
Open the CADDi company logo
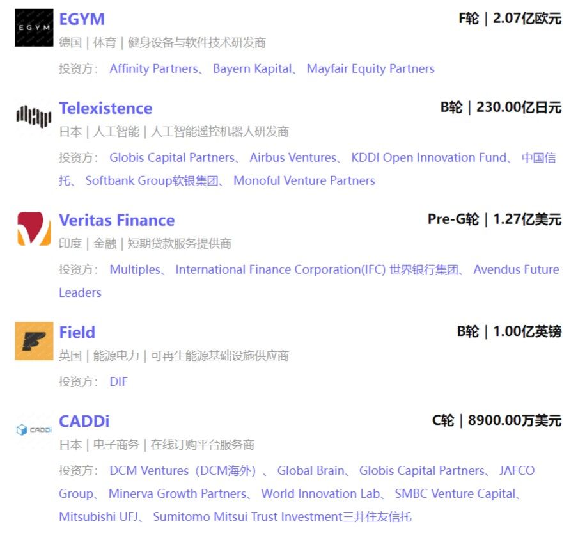(34, 430)
